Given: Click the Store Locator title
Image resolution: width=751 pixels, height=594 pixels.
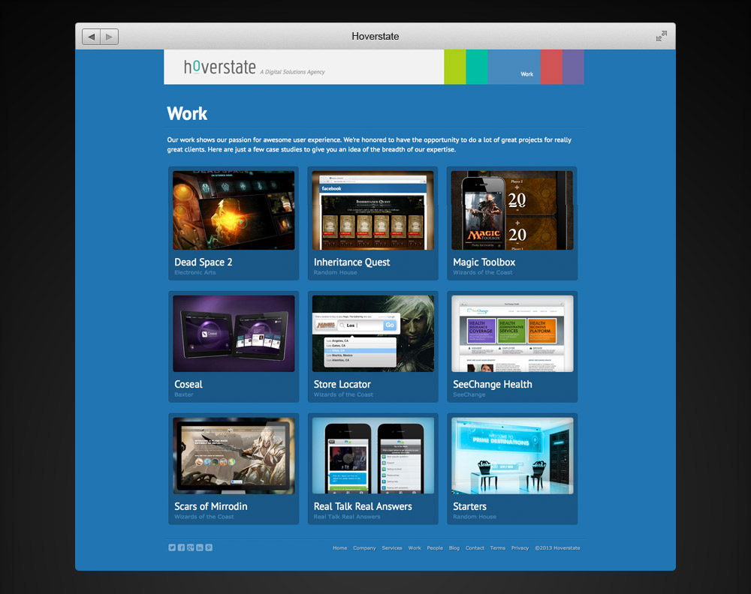Looking at the screenshot, I should 342,384.
